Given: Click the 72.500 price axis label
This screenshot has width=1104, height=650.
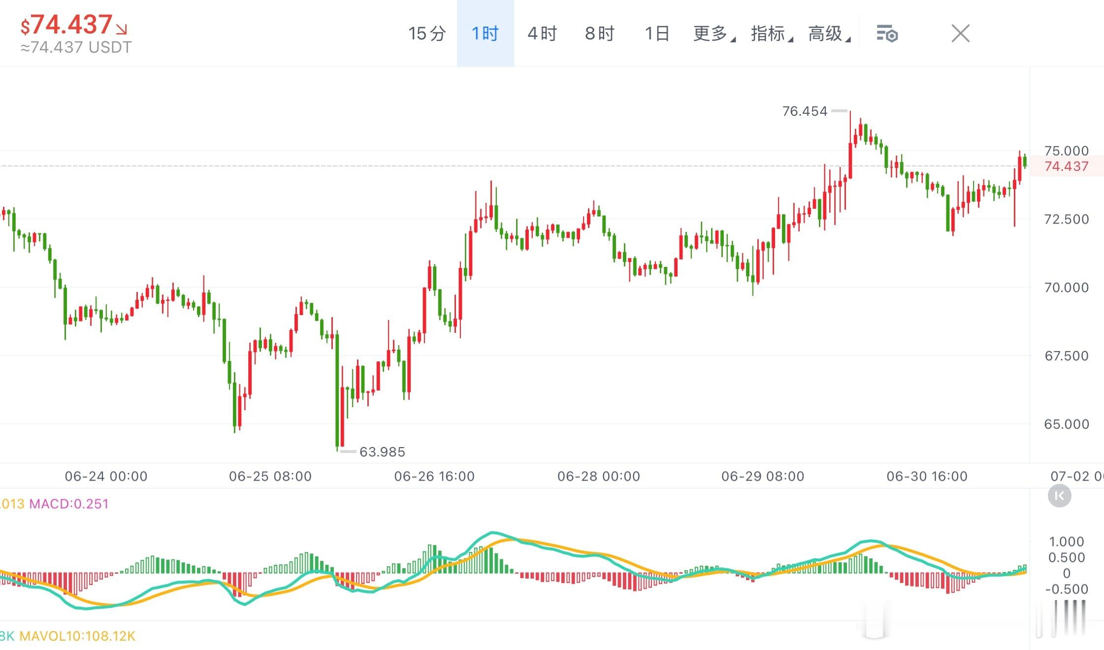Looking at the screenshot, I should [x=1067, y=219].
